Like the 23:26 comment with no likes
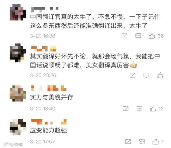 (160, 75)
